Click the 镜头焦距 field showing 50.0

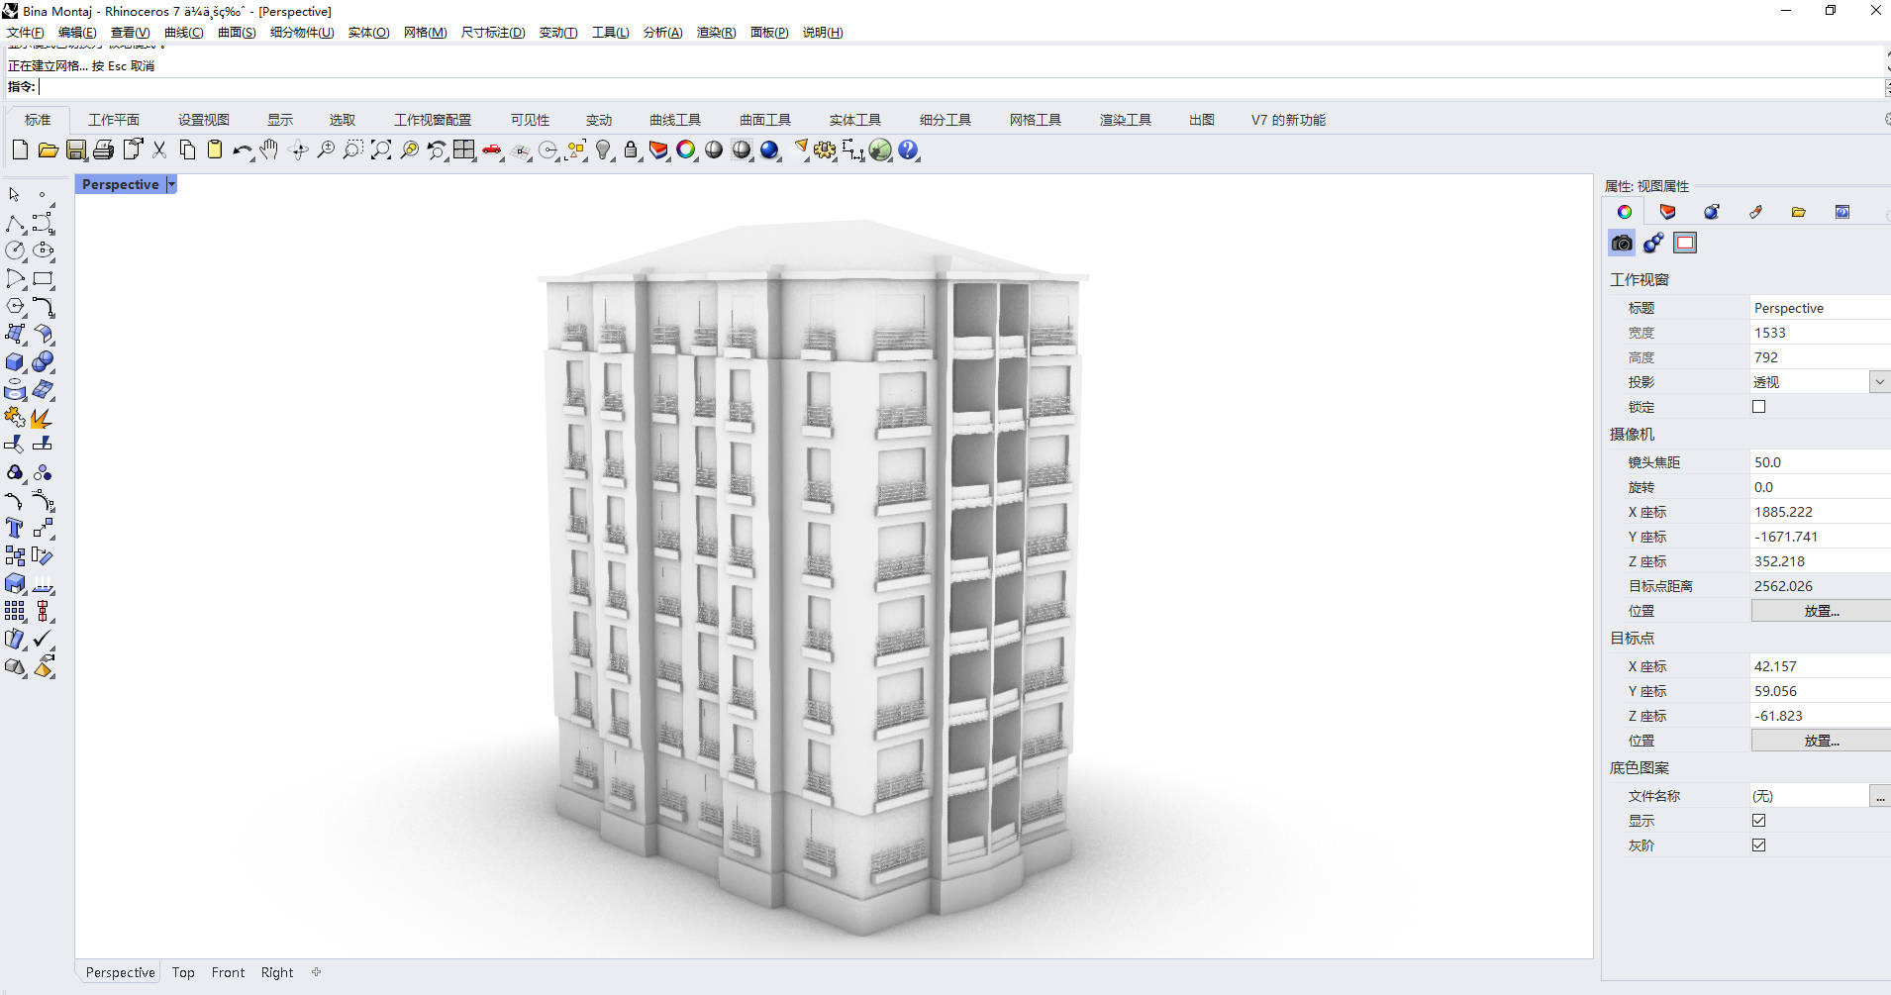coord(1820,462)
